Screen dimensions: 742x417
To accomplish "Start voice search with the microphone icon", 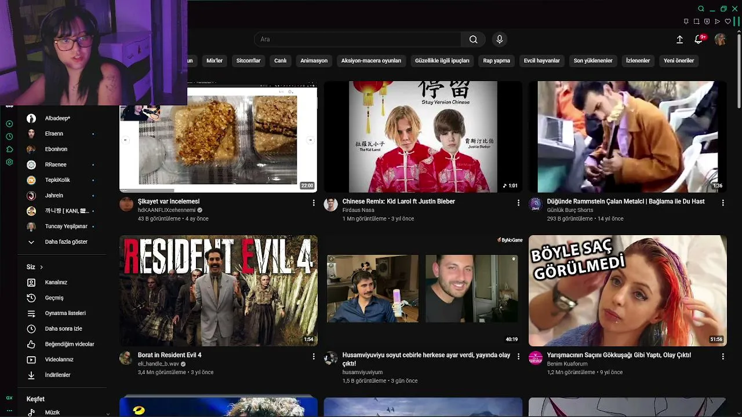I will 500,39.
